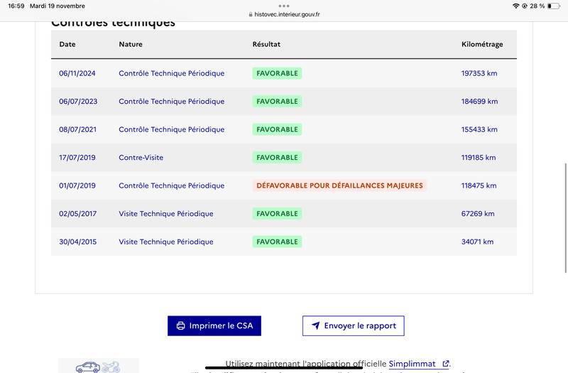Tap the lock icon beside the site address

(x=251, y=14)
